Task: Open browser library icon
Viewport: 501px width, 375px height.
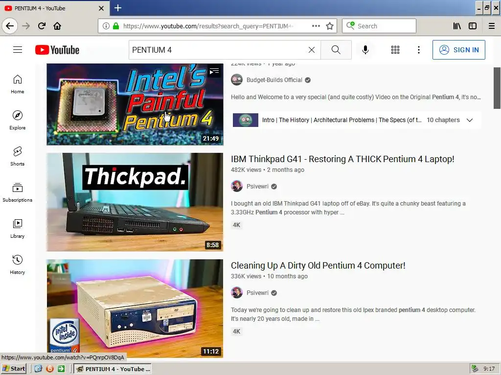Action: [x=457, y=26]
